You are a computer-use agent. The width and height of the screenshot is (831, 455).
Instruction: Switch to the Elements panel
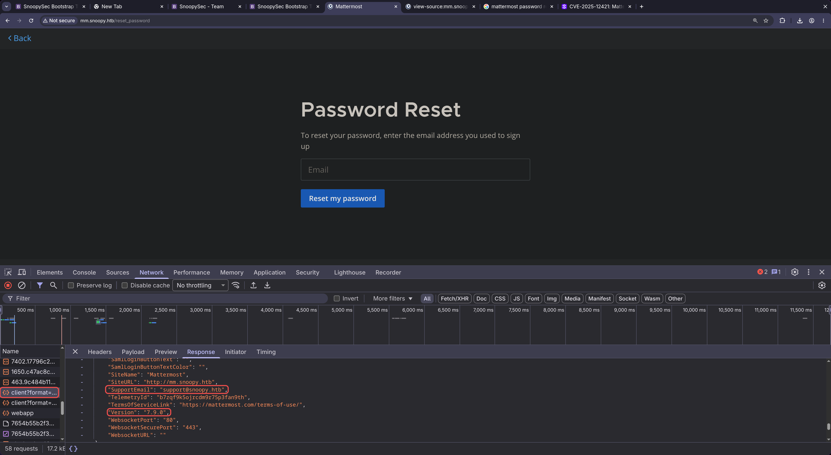[x=50, y=272]
